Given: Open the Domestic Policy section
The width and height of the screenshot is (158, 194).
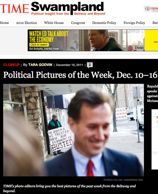Looking at the screenshot, I should coord(104,23).
